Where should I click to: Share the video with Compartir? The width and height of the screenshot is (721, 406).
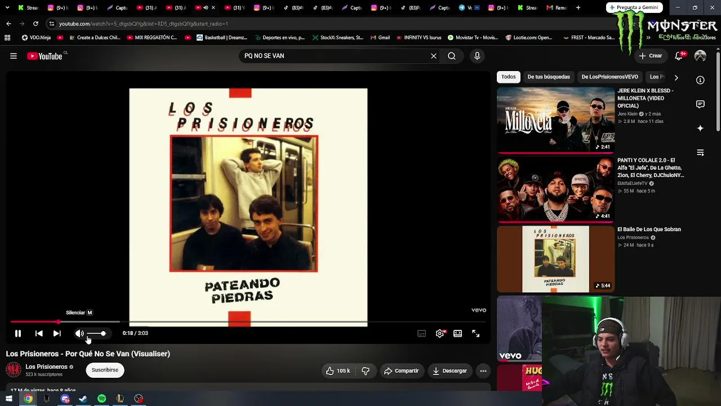point(402,370)
